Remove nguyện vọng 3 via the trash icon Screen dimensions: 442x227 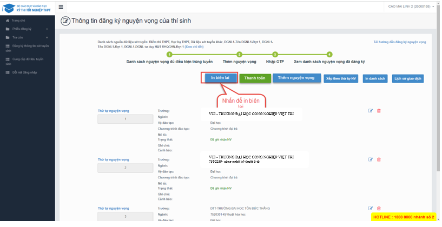click(x=379, y=208)
